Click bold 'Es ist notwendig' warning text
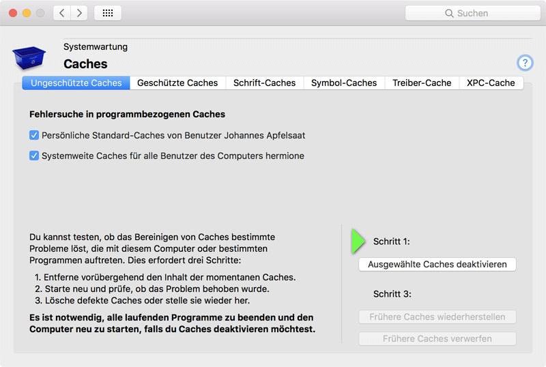This screenshot has width=546, height=367. coord(173,323)
